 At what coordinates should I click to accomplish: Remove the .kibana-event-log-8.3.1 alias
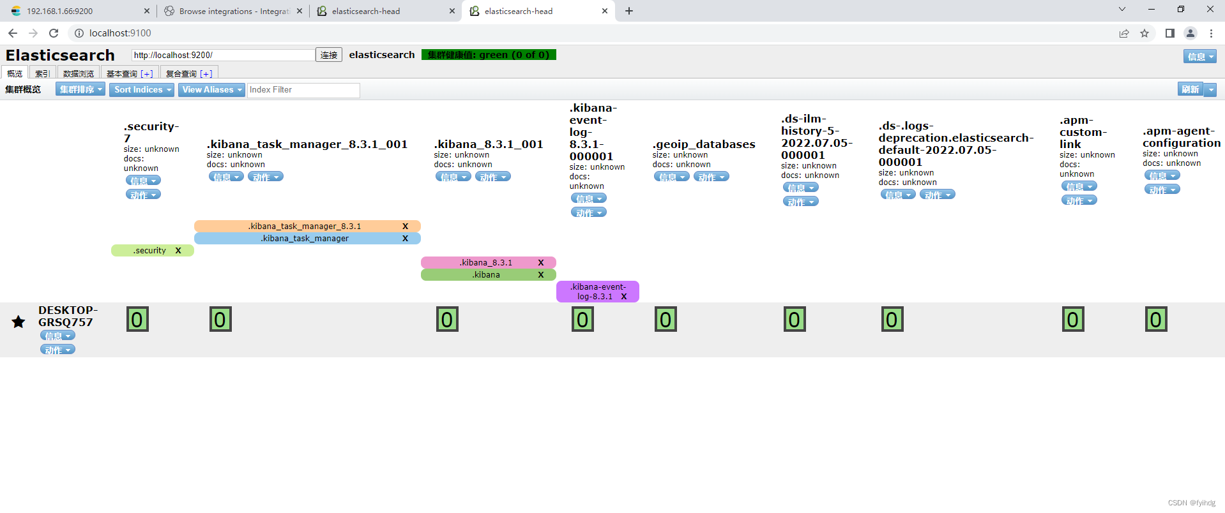[624, 297]
